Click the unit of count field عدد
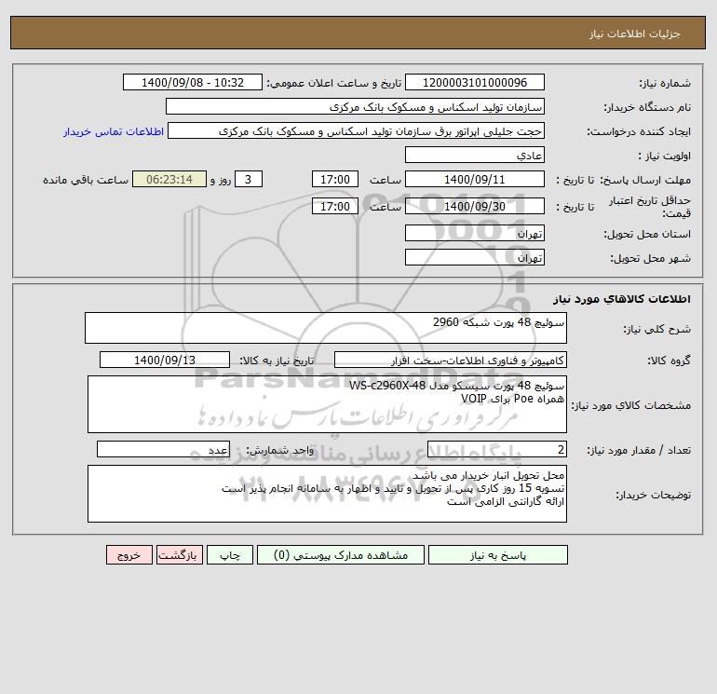This screenshot has height=694, width=717. [163, 450]
